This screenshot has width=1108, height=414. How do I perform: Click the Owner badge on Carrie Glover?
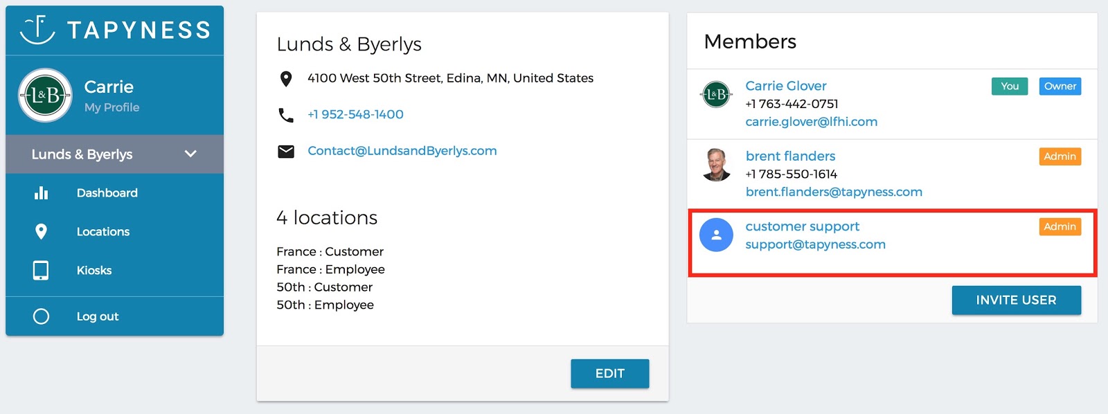click(x=1060, y=86)
